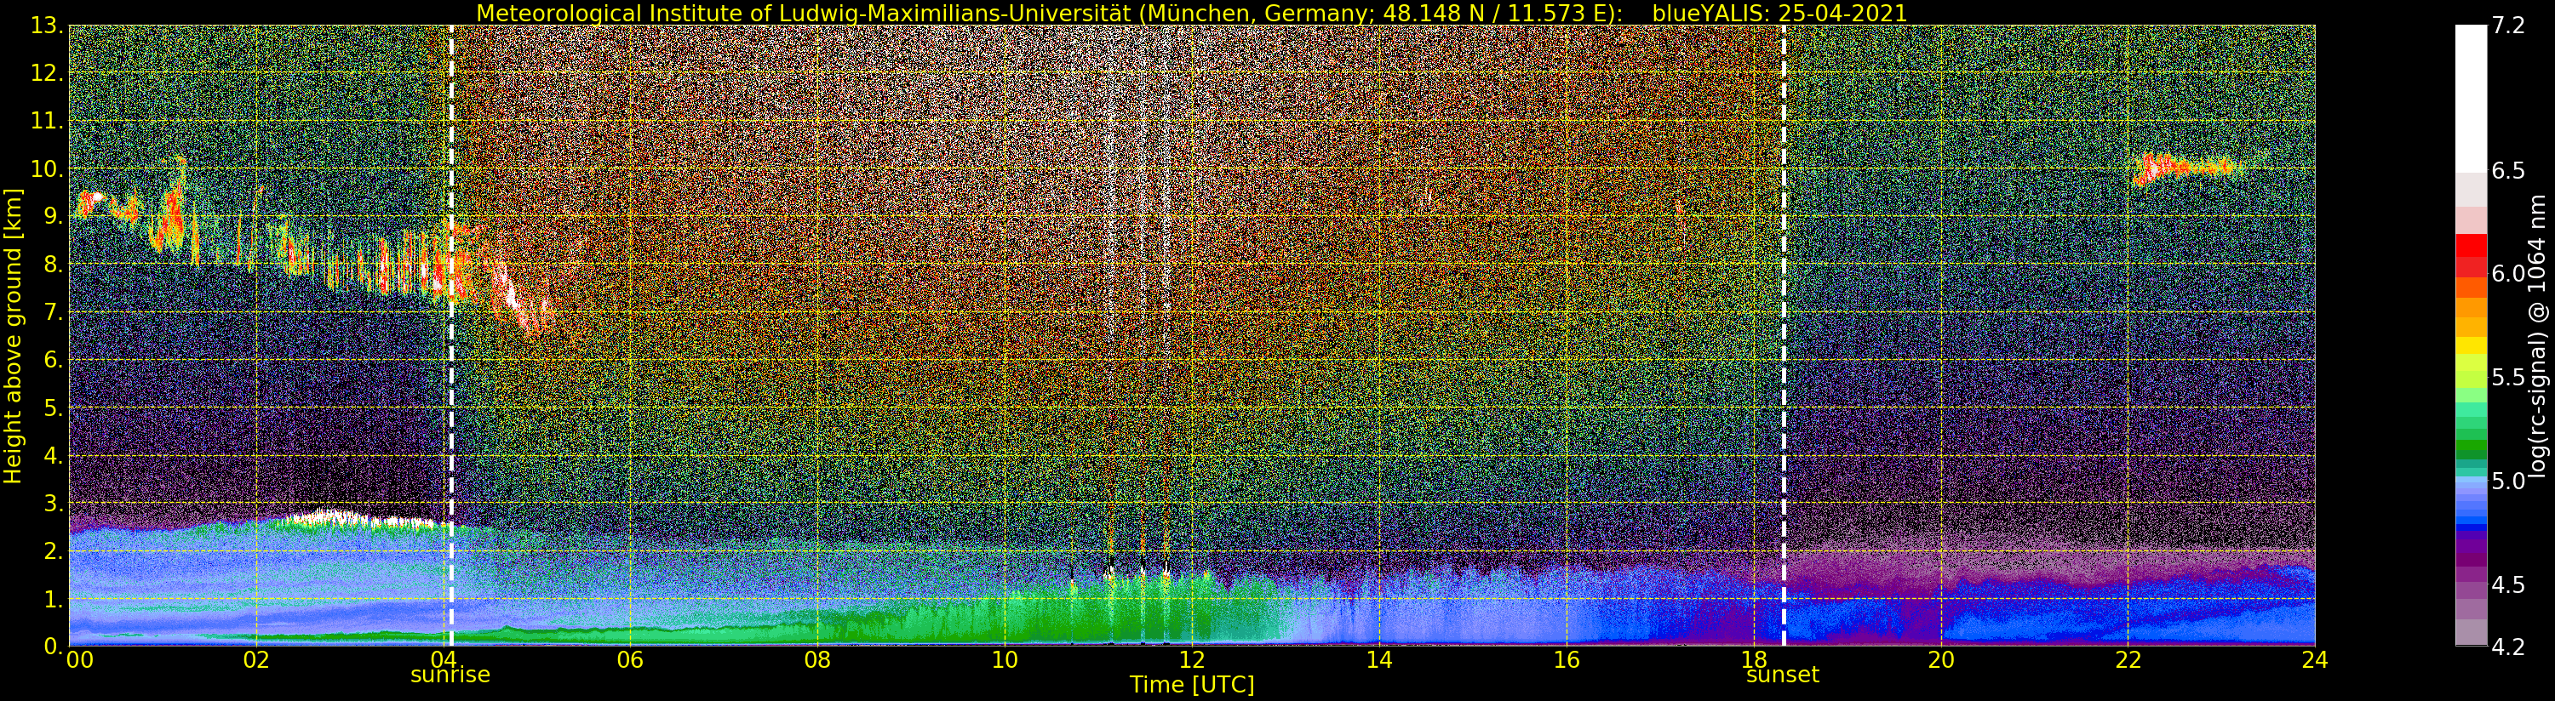Click the 'Height above ground [km]' axis label

click(x=13, y=336)
